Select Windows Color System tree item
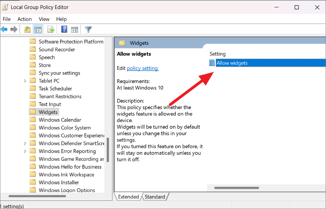The width and height of the screenshot is (326, 209). coord(65,128)
